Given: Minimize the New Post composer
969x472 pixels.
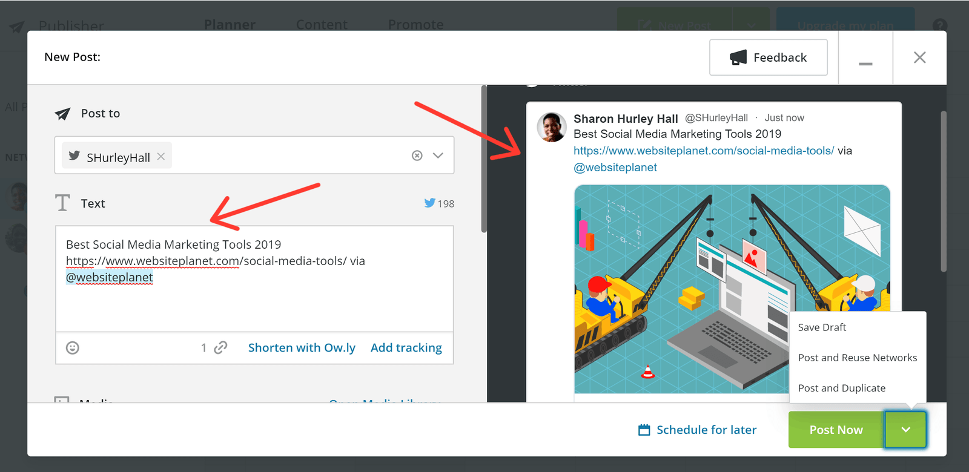Looking at the screenshot, I should tap(865, 58).
